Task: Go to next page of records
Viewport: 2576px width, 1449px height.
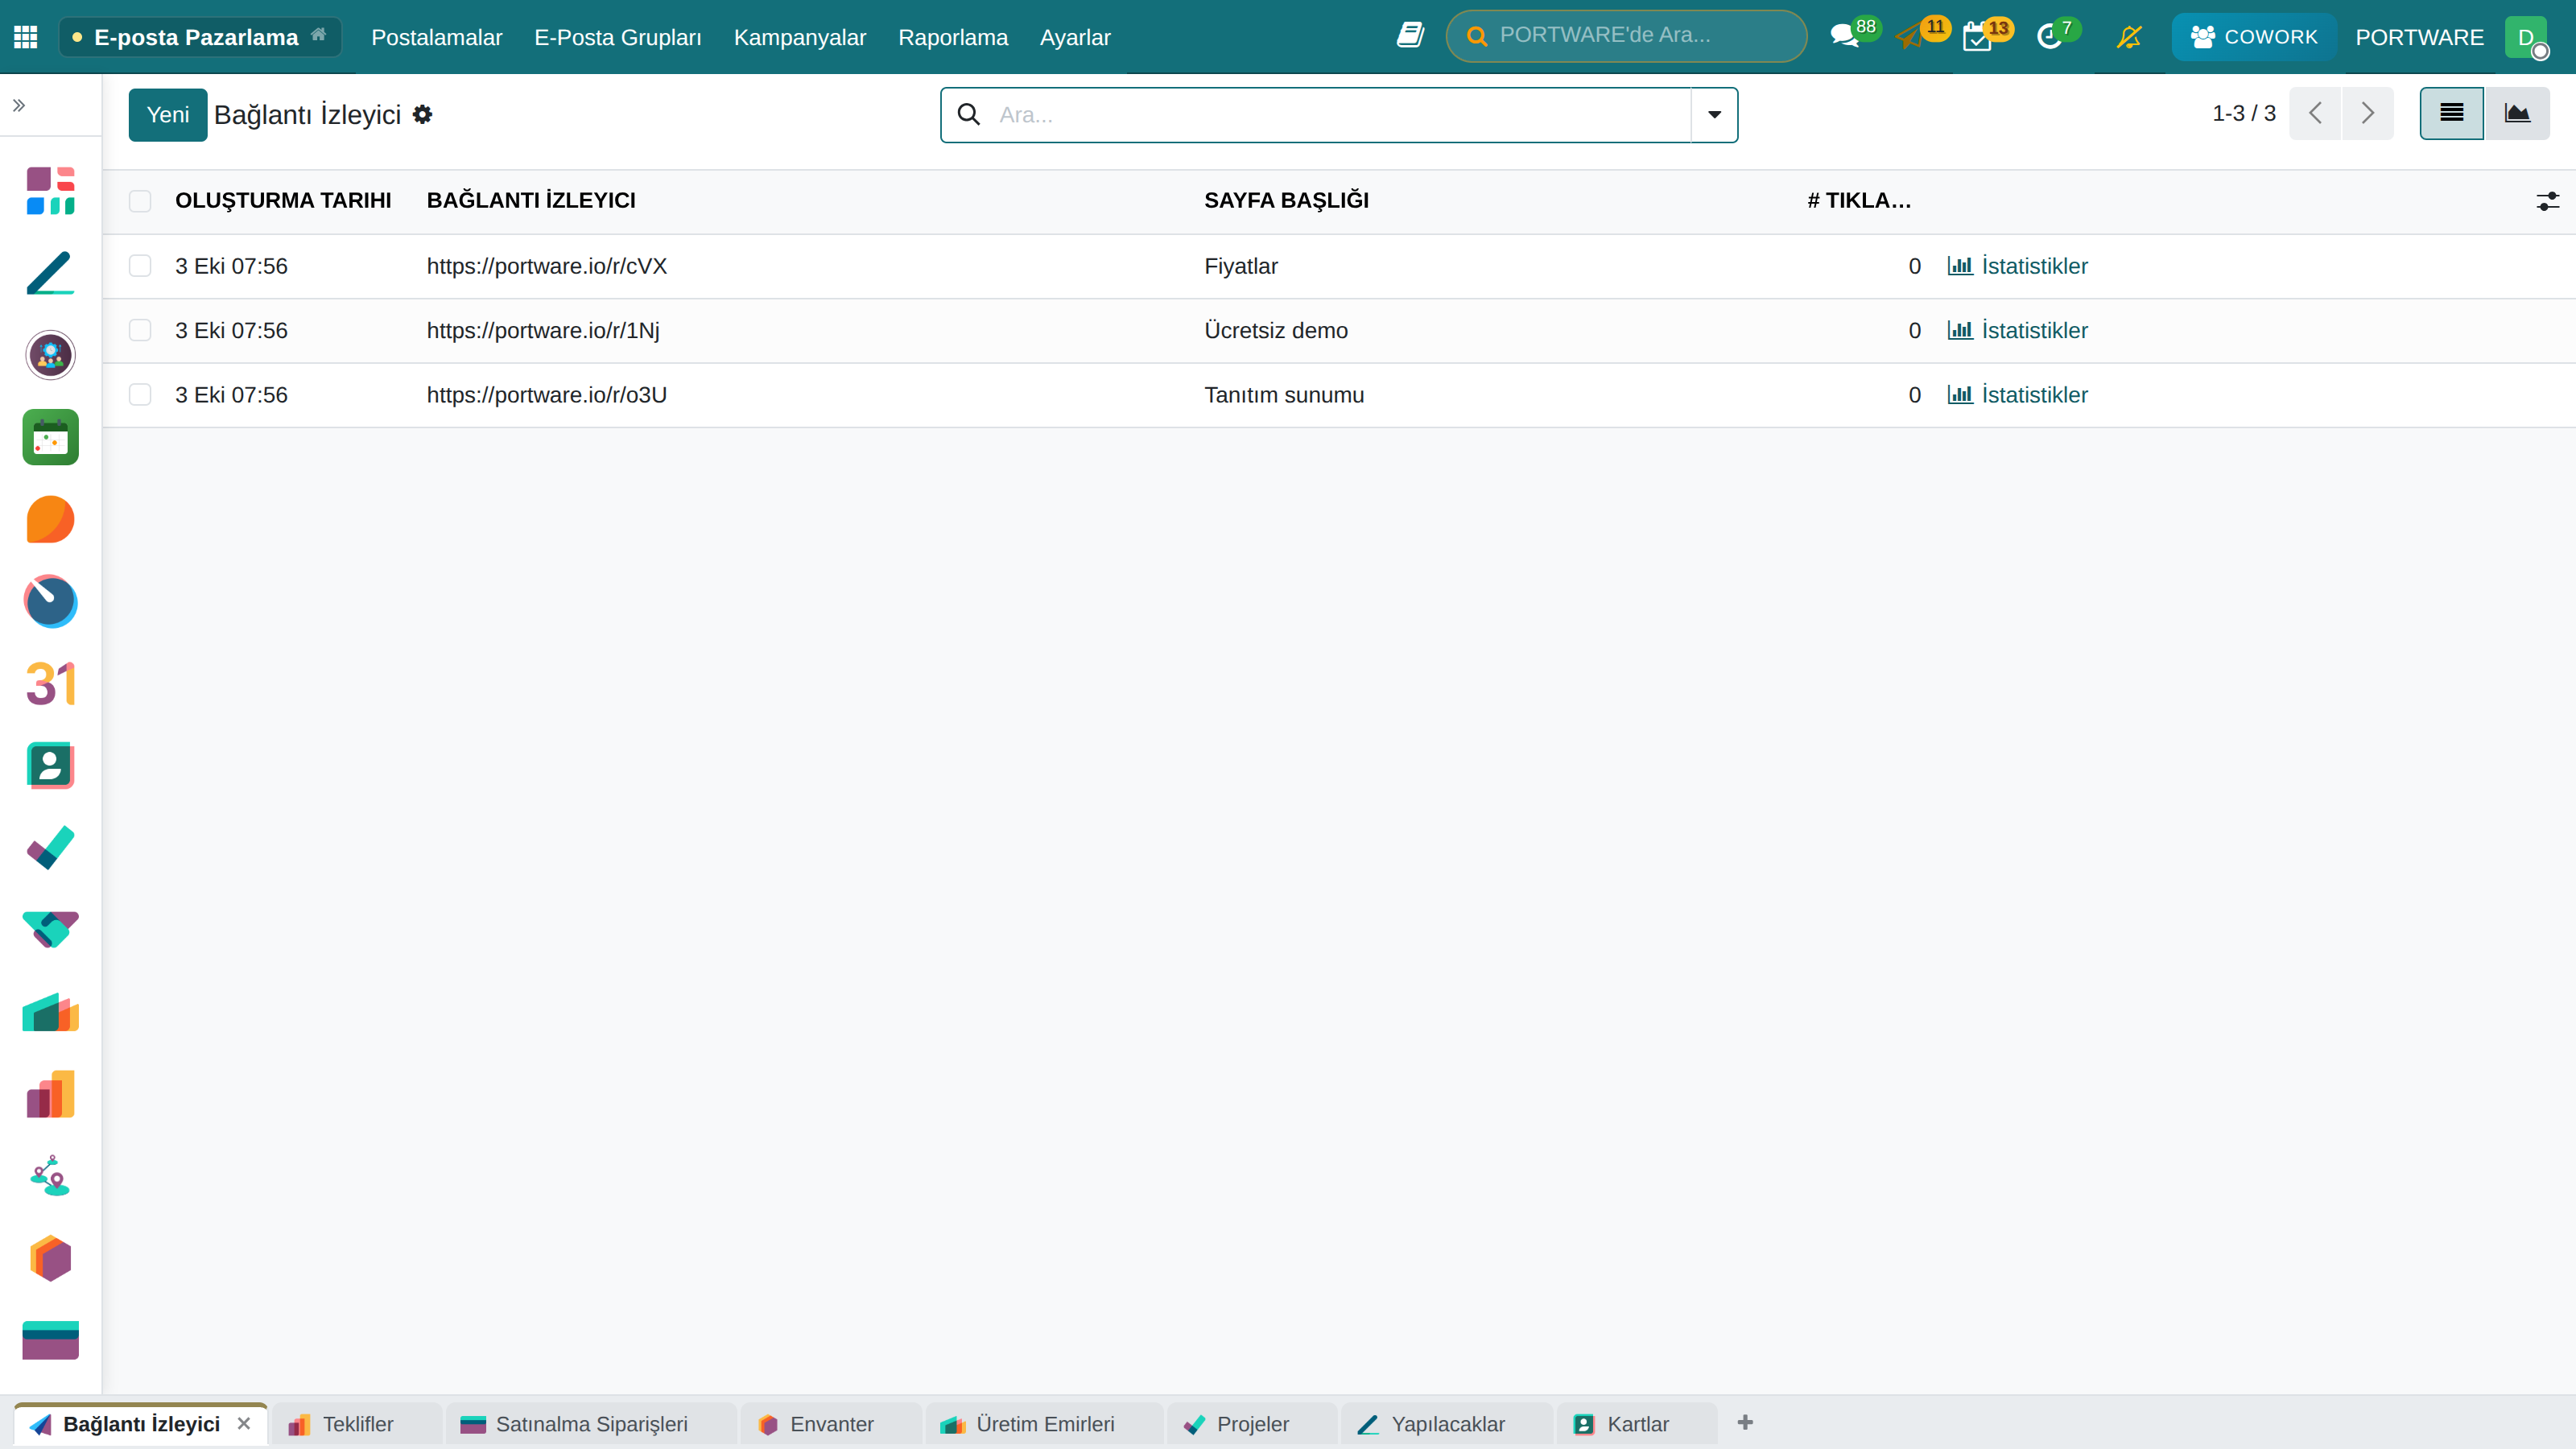Action: (2367, 113)
